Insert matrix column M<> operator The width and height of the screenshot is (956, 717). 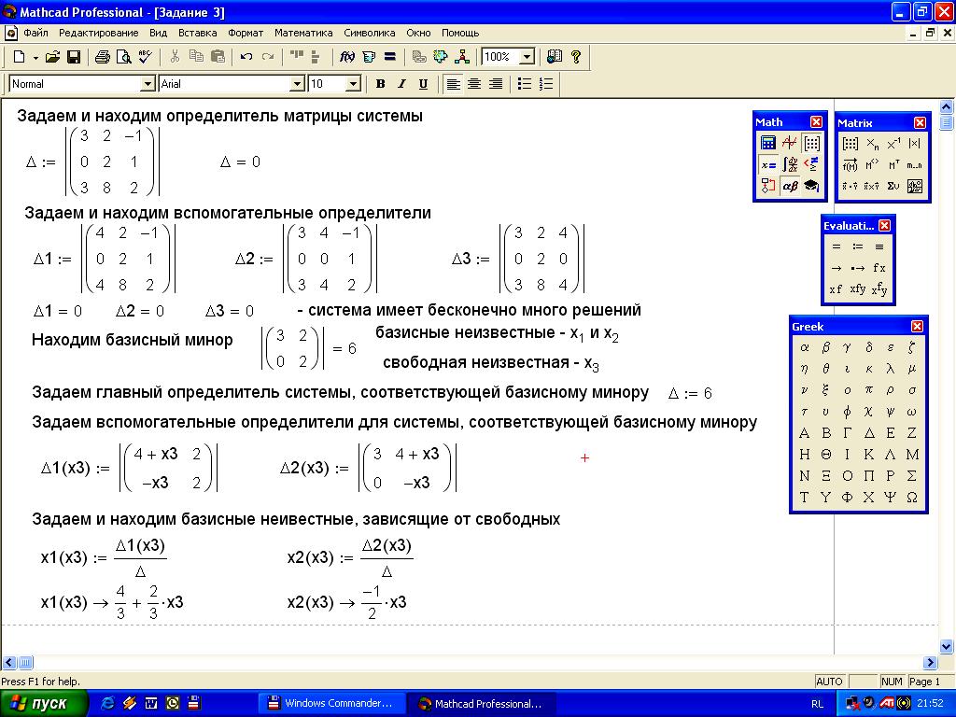click(x=872, y=165)
